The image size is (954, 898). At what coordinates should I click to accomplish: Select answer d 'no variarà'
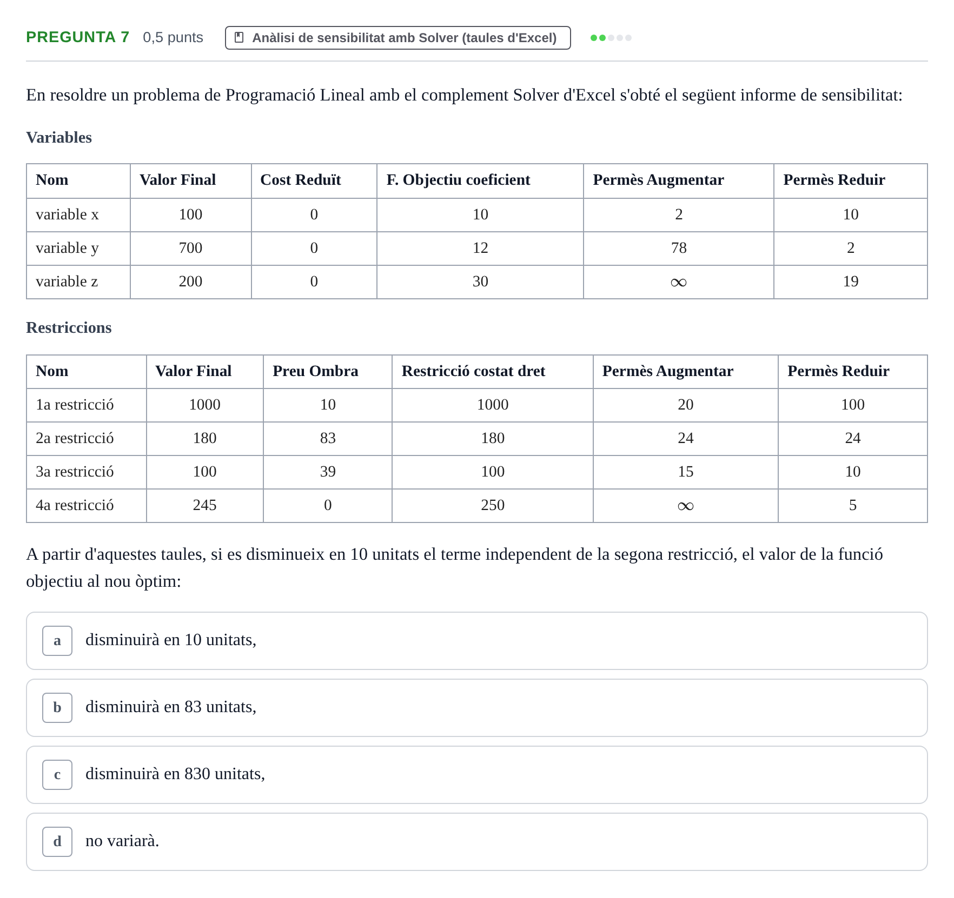point(477,842)
